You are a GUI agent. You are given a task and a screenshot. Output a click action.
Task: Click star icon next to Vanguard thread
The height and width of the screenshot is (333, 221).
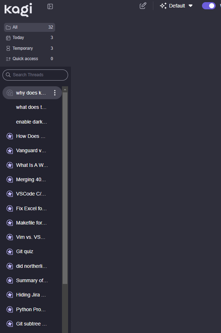click(x=10, y=151)
